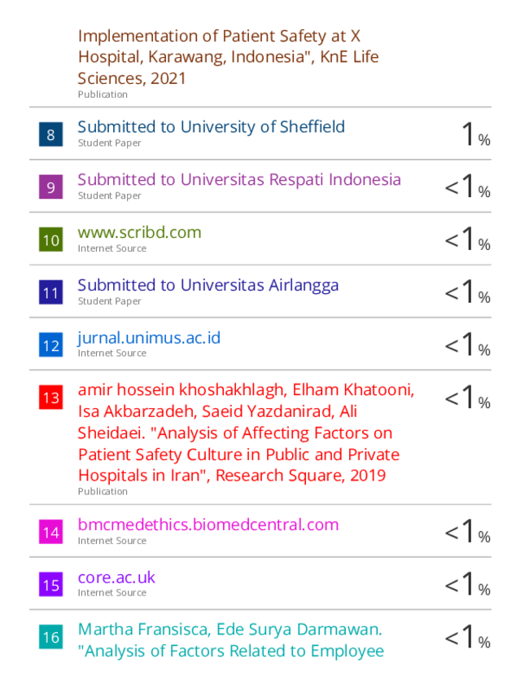The image size is (529, 685).
Task: Open Submitted to Universitas Airlangga source
Action: coord(208,285)
